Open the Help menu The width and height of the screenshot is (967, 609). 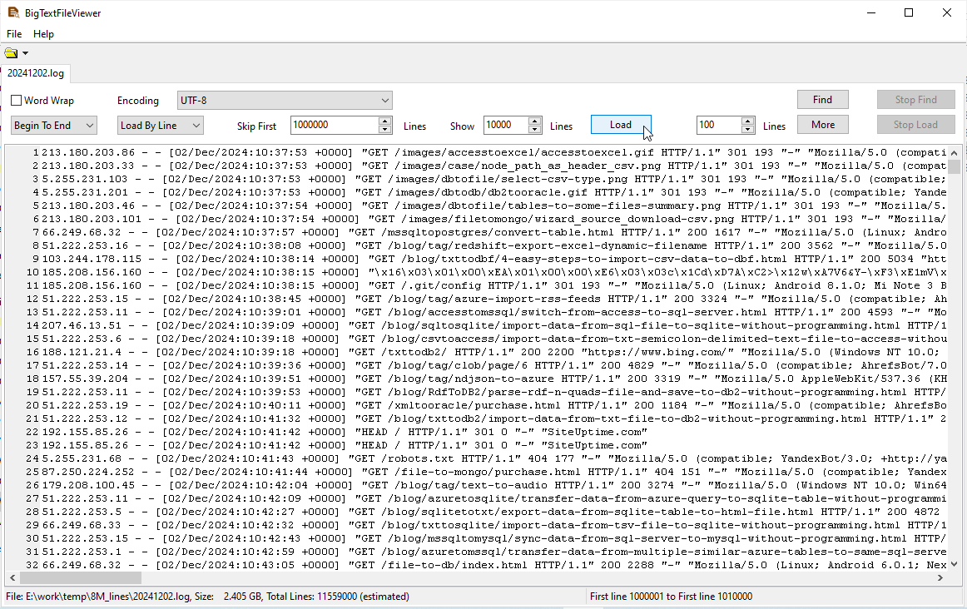43,34
